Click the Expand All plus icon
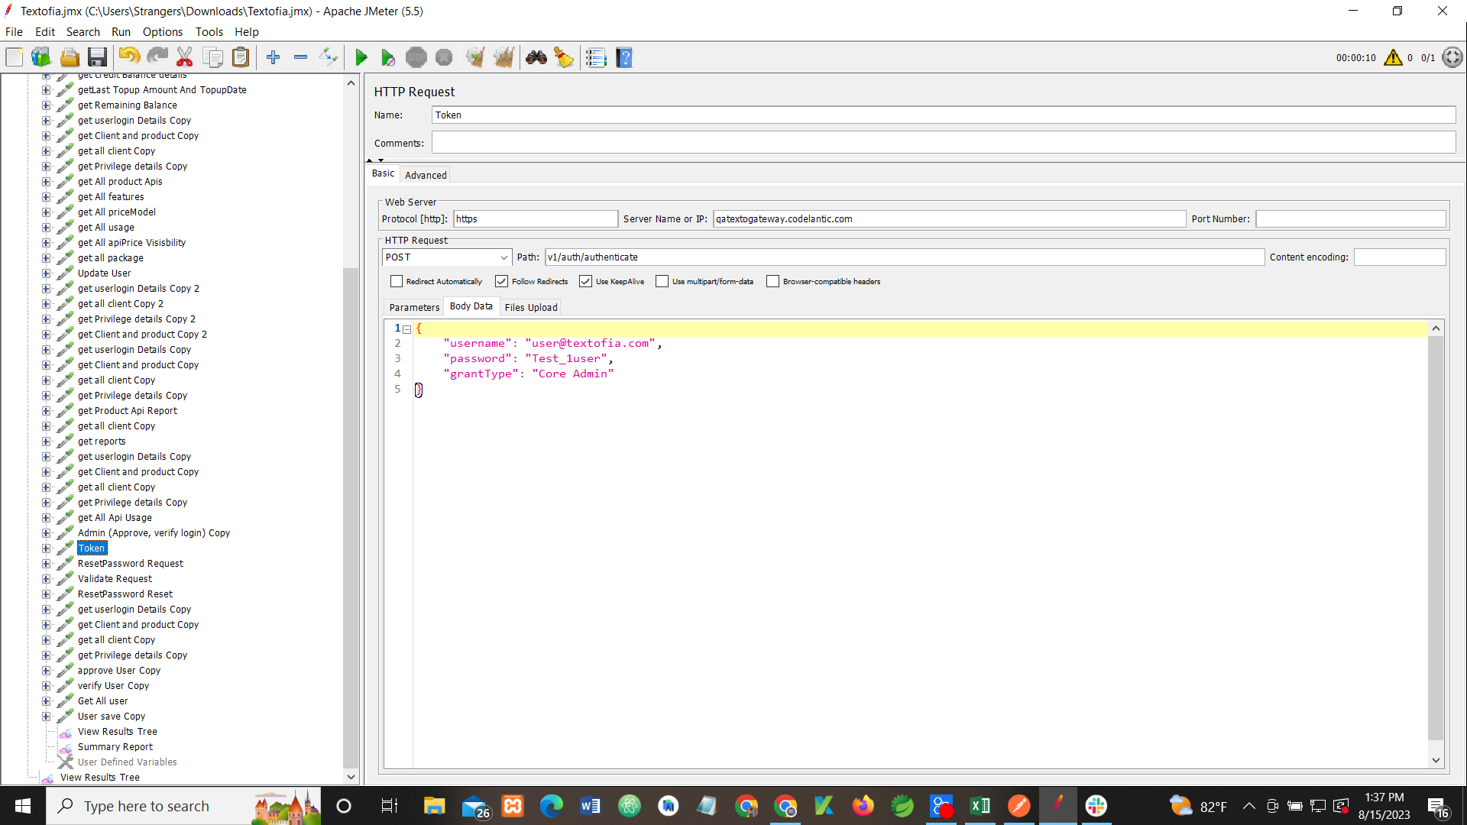The image size is (1467, 825). (x=273, y=57)
